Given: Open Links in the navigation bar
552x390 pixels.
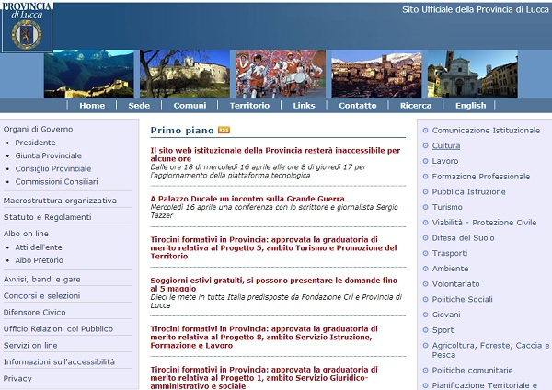Looking at the screenshot, I should point(305,106).
